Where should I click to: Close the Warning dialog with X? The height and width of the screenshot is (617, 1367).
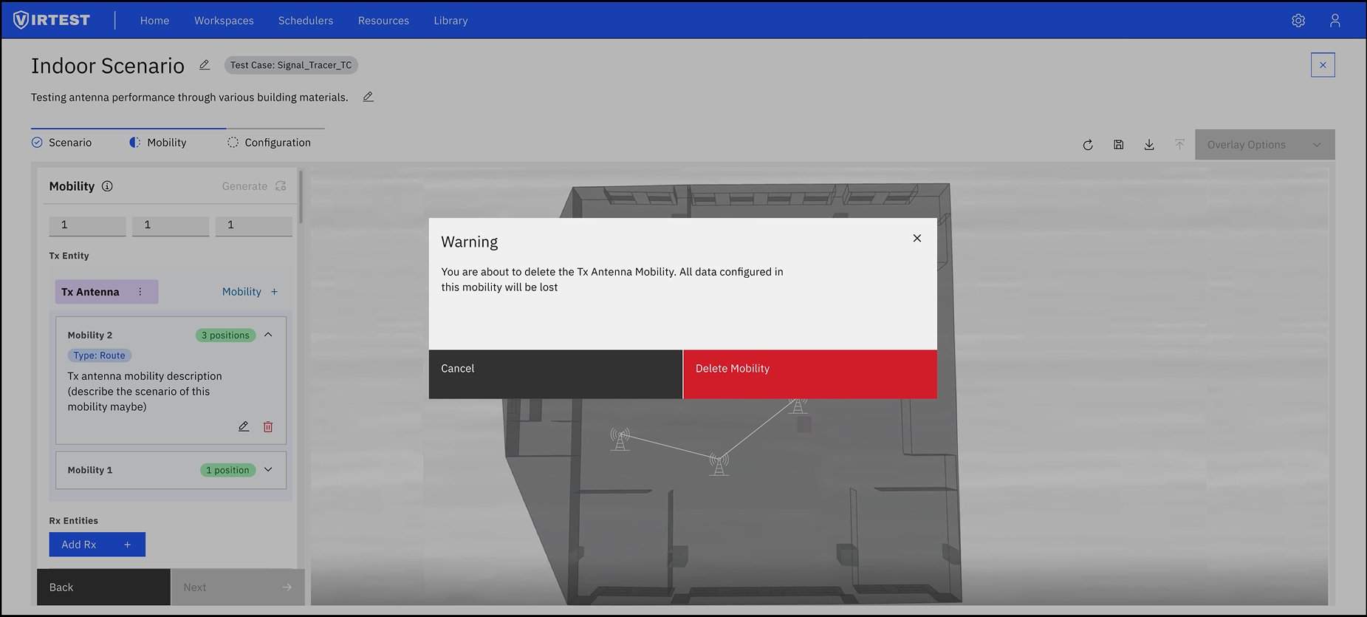[x=917, y=238]
